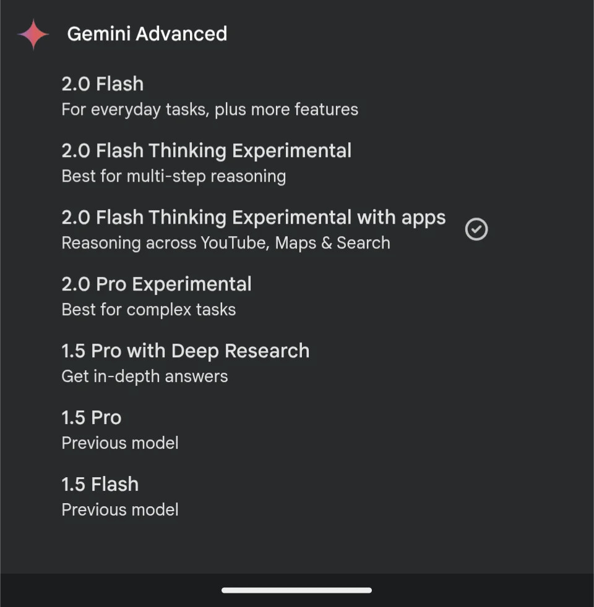Viewport: 594px width, 607px height.
Task: Pick 1.5 Pro with Deep Research
Action: 185,351
